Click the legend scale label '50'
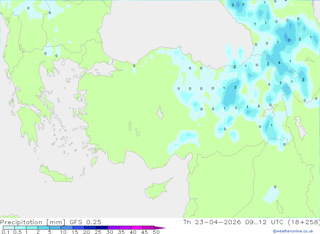This screenshot has height=234, width=320. (156, 232)
